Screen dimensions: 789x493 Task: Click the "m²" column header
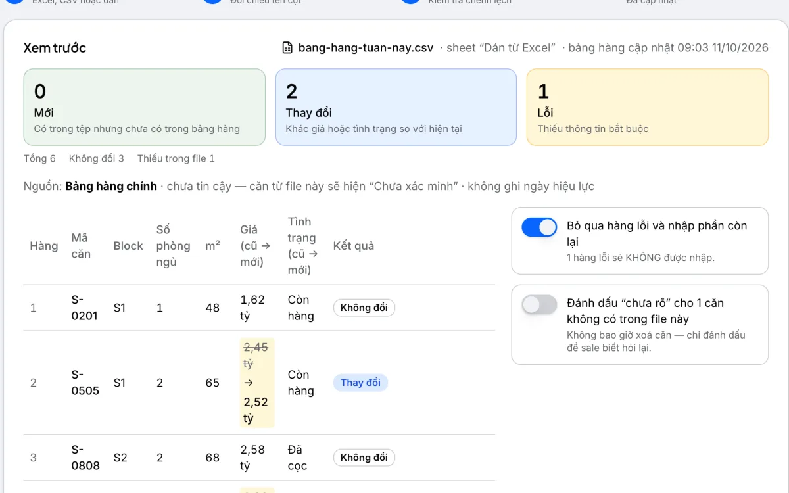pyautogui.click(x=212, y=246)
